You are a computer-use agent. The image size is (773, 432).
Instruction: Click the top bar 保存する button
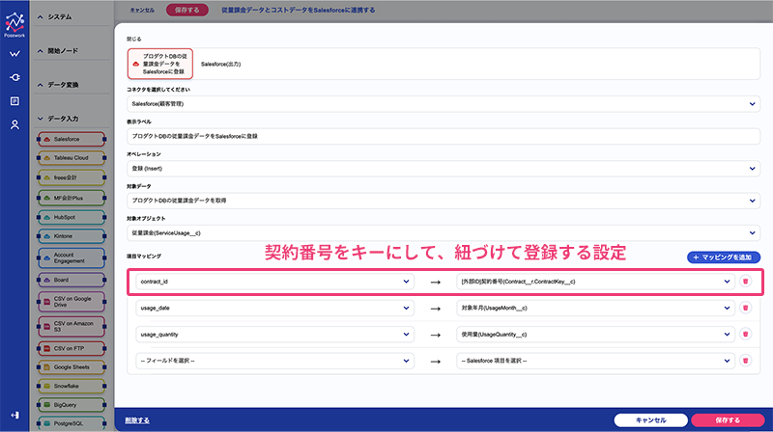(186, 10)
